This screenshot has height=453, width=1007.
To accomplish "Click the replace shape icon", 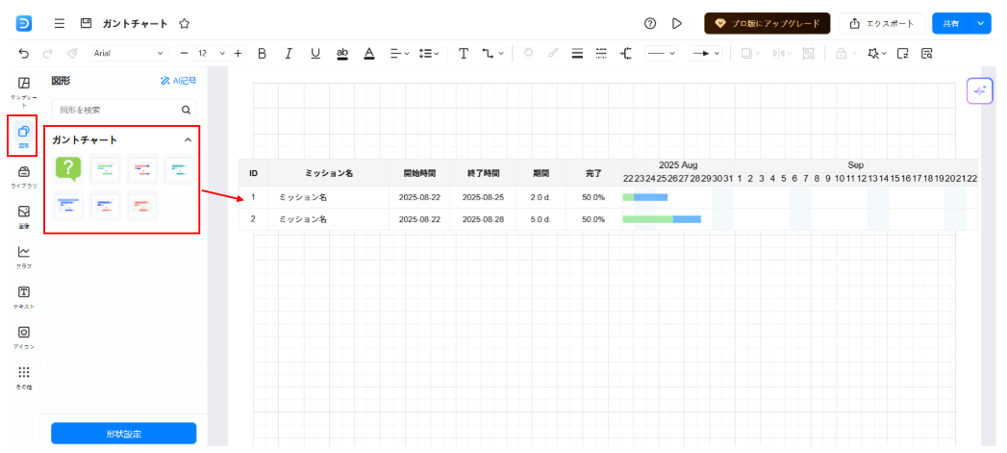I will point(902,54).
